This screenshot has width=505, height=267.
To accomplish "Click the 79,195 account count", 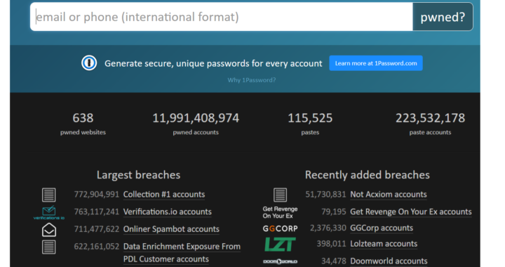I will pyautogui.click(x=334, y=212).
